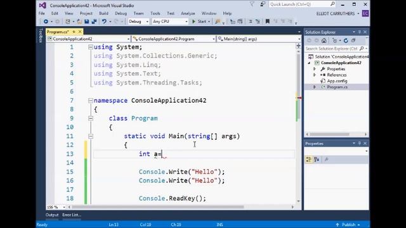Click the Save Program.cs floppy icon

click(87, 22)
